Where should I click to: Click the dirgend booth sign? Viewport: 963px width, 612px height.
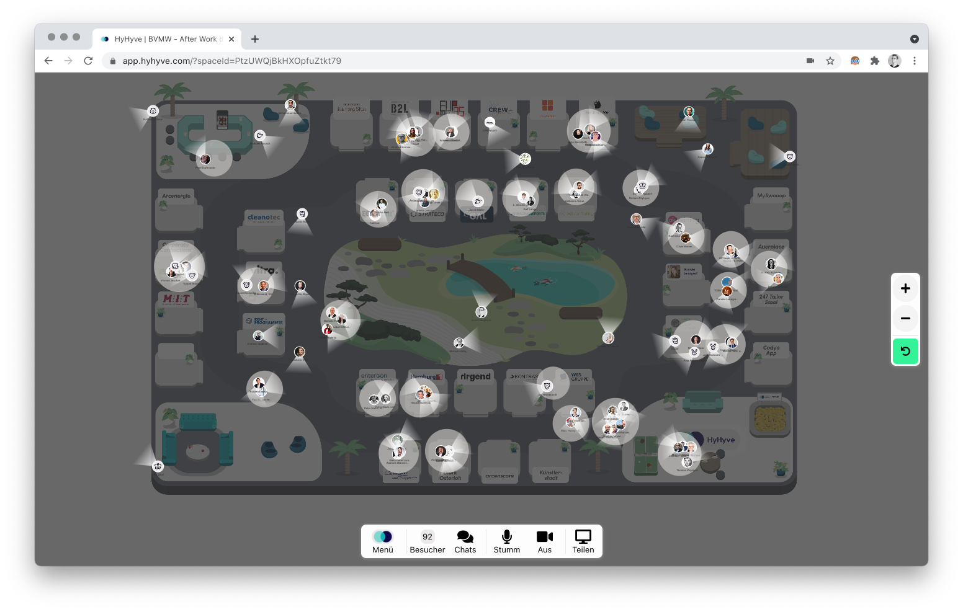[475, 376]
